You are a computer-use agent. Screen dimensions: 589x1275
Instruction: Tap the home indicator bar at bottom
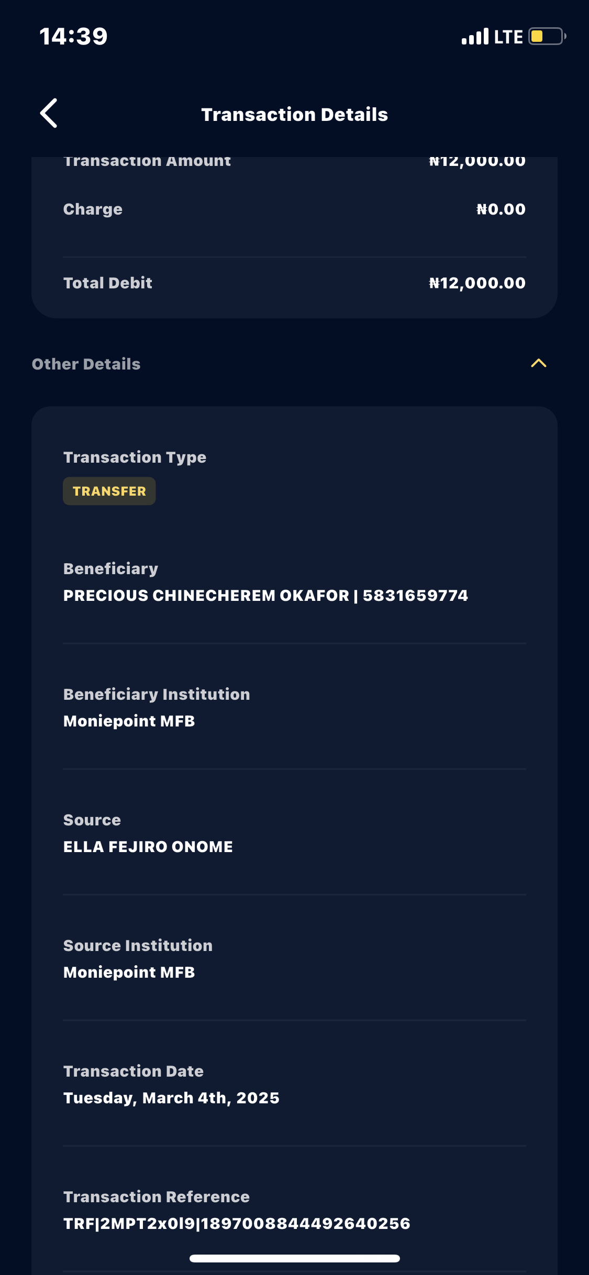click(294, 1258)
